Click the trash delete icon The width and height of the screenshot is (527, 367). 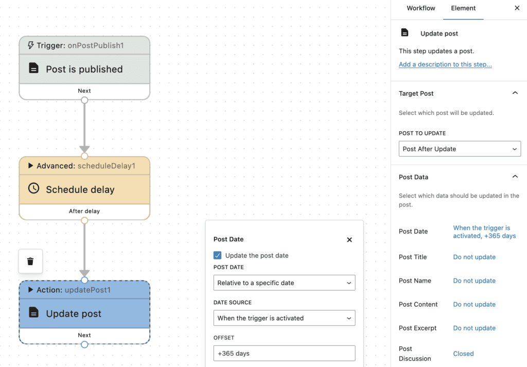30,261
